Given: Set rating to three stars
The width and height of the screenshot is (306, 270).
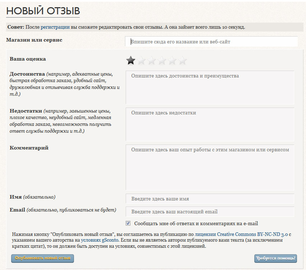Looking at the screenshot, I should click(x=152, y=61).
